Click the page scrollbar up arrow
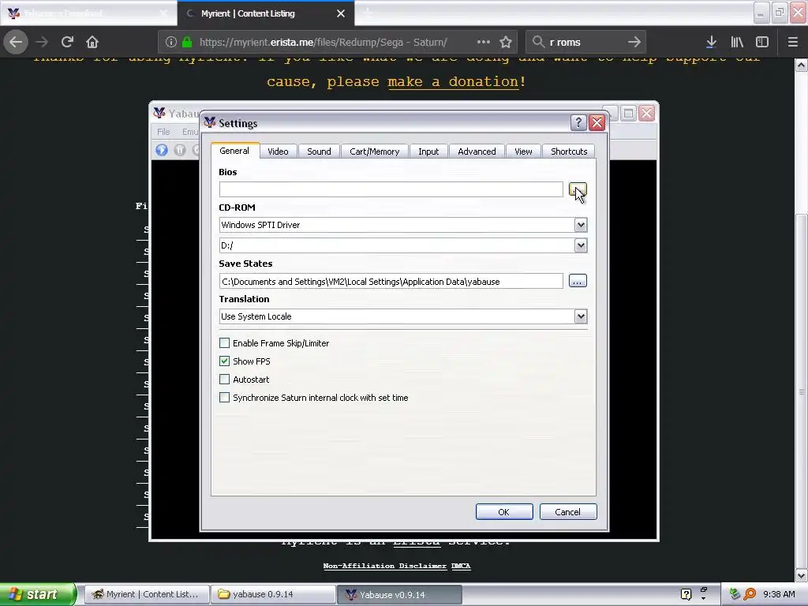This screenshot has width=808, height=606. (801, 65)
